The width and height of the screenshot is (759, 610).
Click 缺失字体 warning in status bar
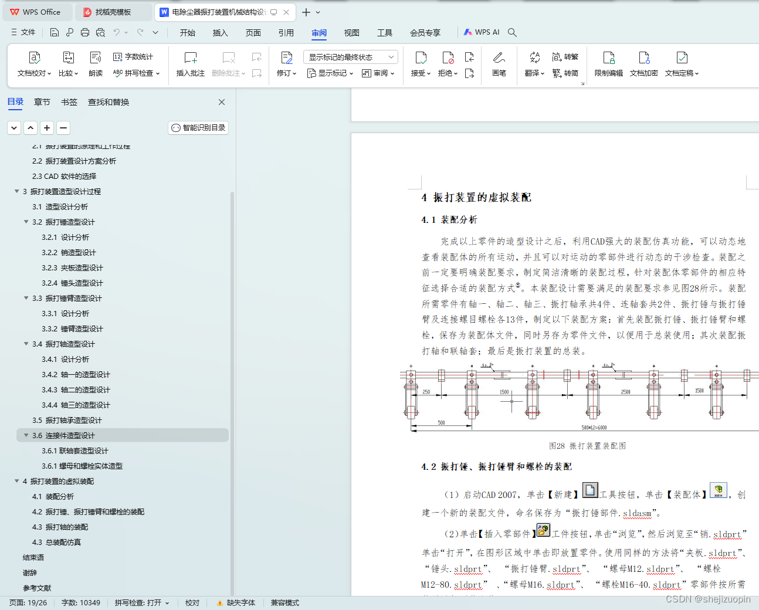pyautogui.click(x=236, y=603)
